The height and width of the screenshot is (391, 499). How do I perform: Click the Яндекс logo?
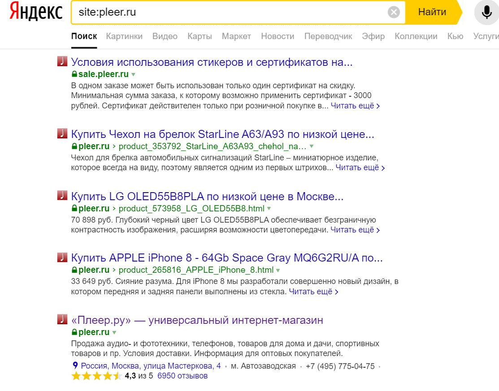click(x=36, y=12)
